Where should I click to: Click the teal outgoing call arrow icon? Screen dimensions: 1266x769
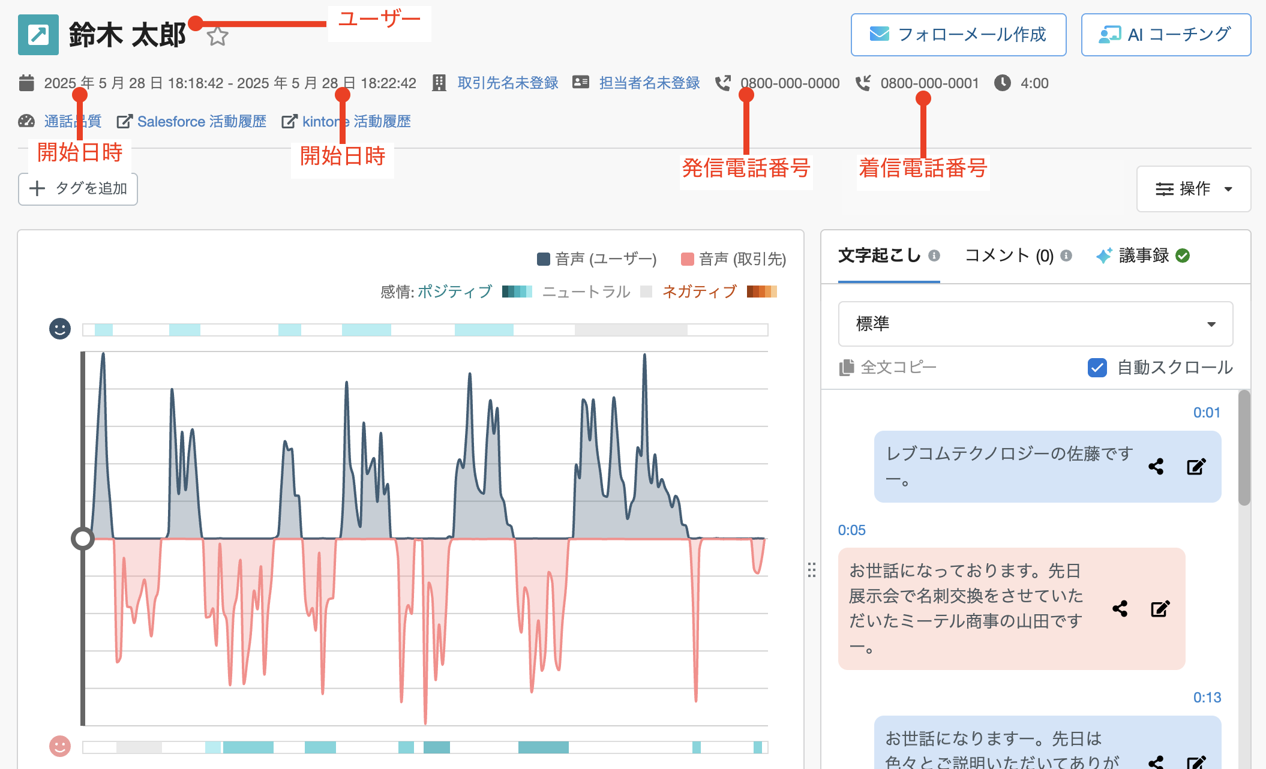click(38, 35)
